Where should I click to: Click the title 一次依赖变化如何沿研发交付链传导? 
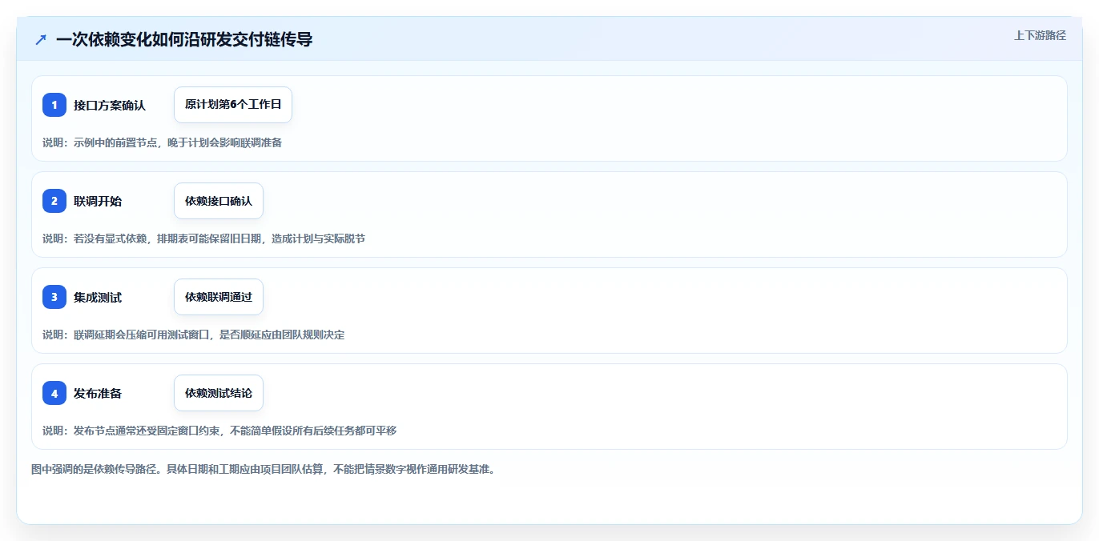click(x=184, y=39)
